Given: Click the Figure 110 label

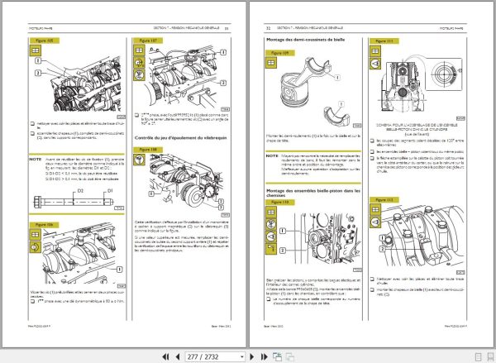Looking at the screenshot, I should (280, 202).
